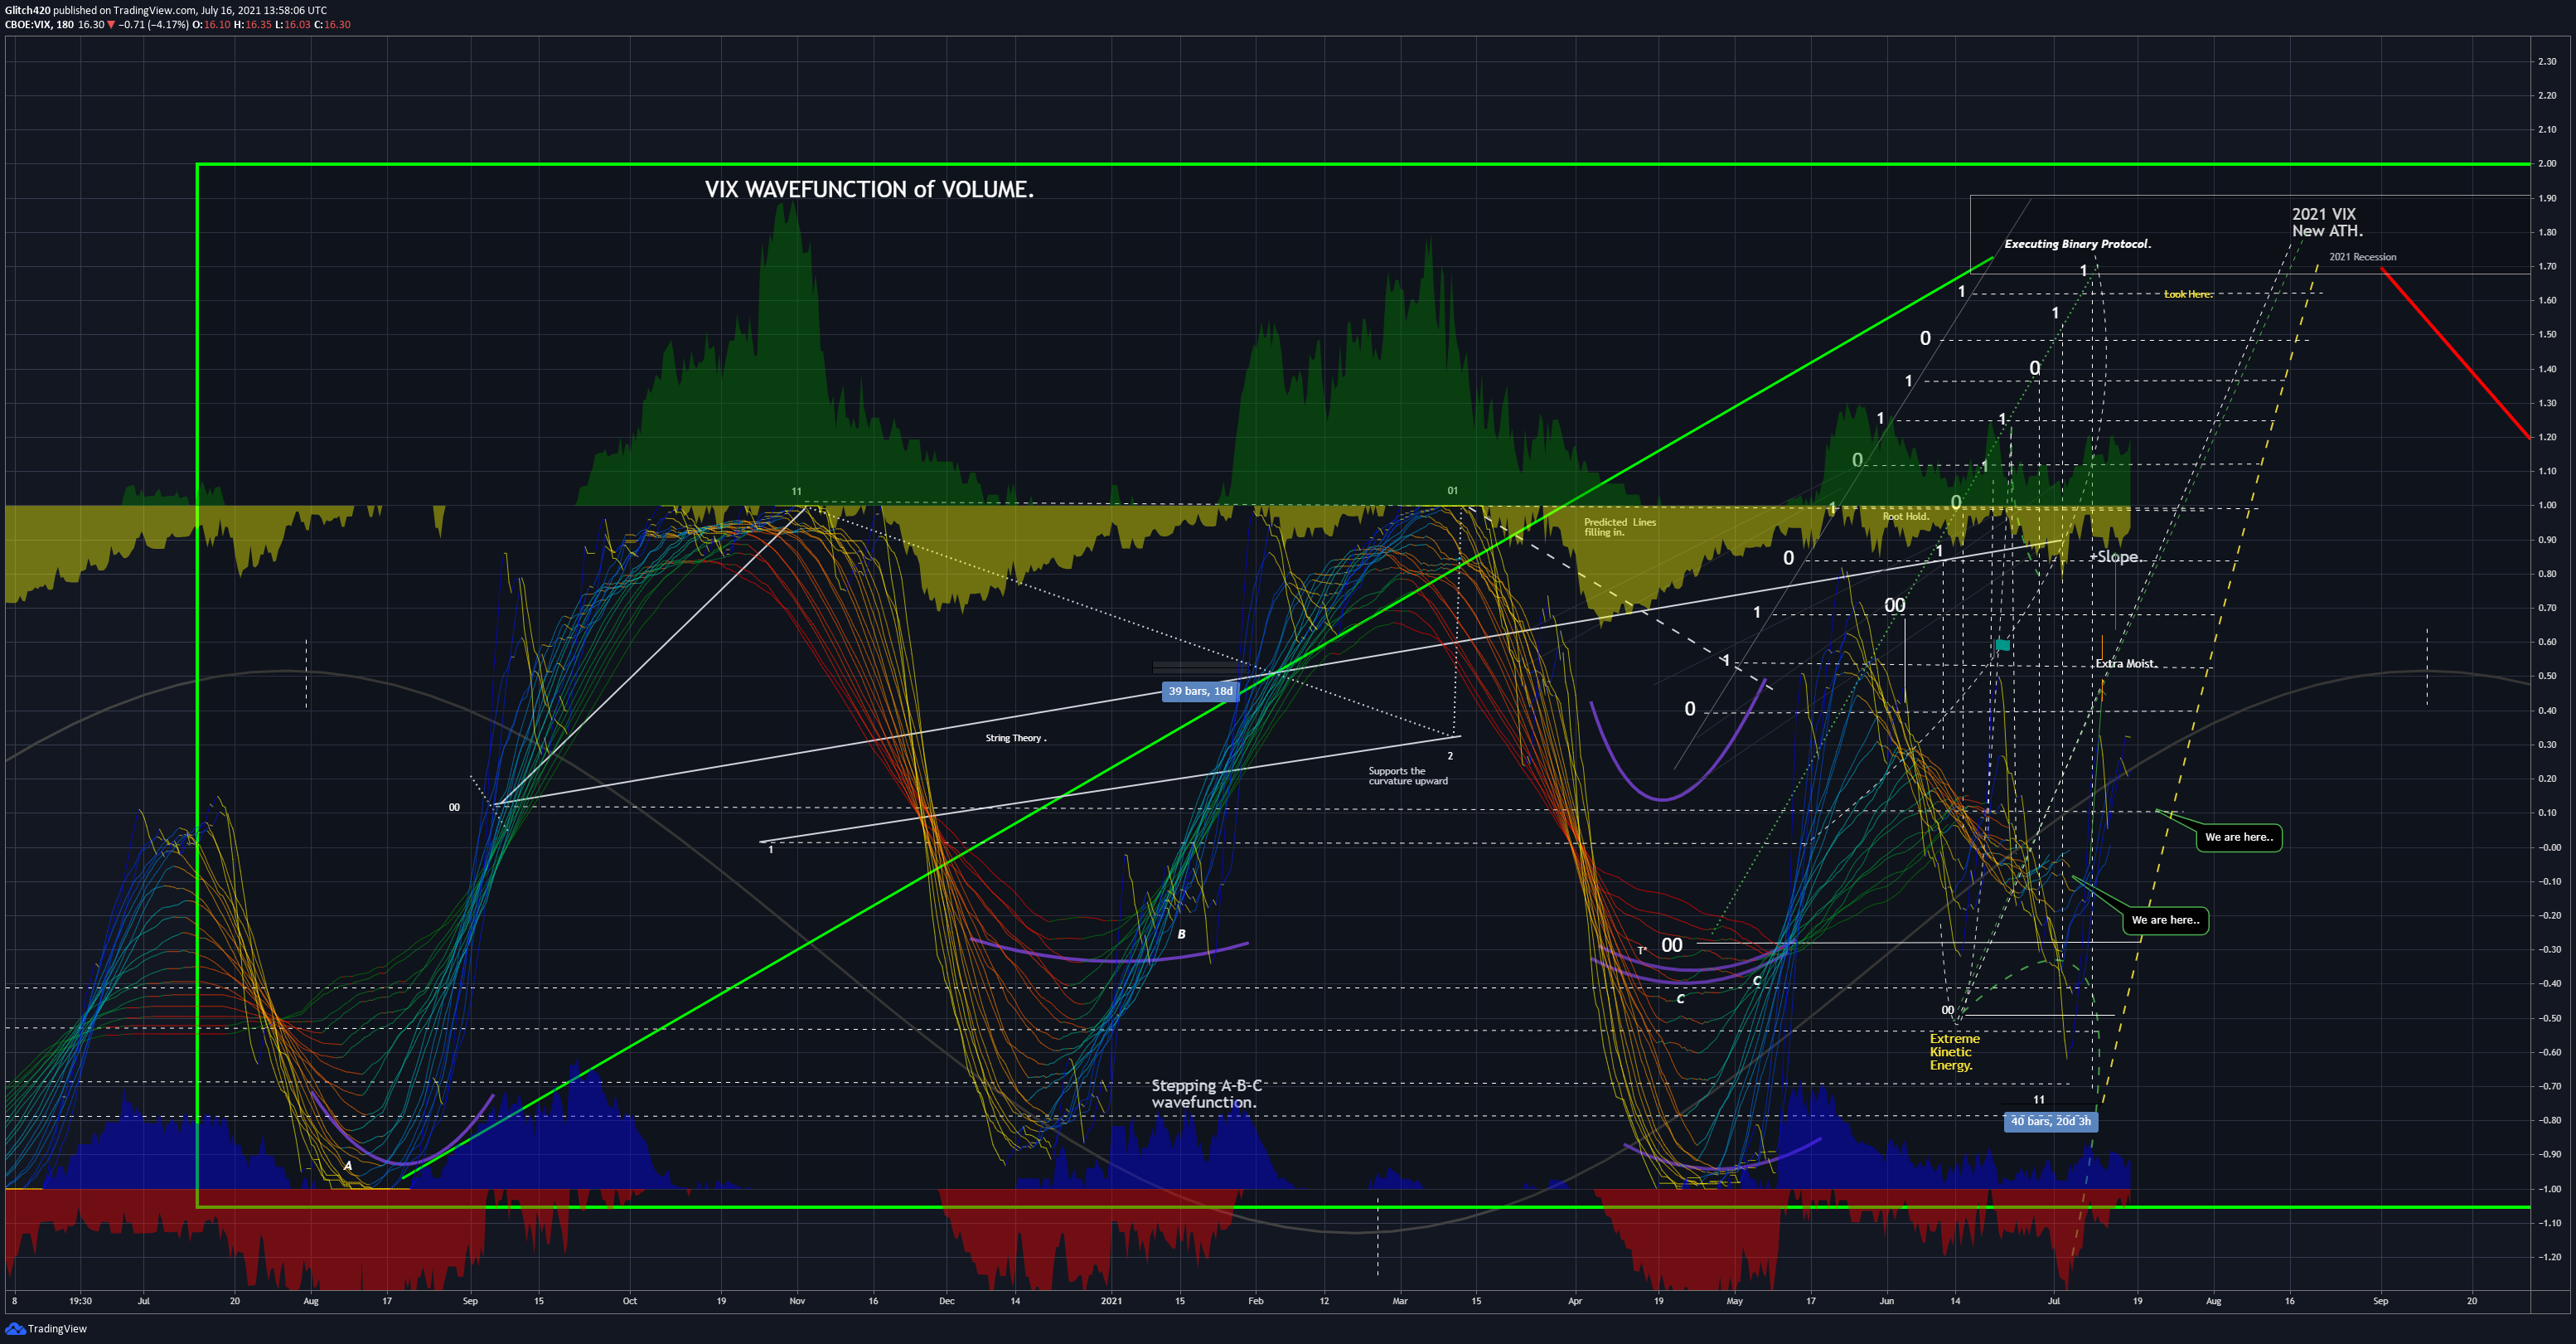
Task: Click the +Slope annotation
Action: [x=2114, y=557]
